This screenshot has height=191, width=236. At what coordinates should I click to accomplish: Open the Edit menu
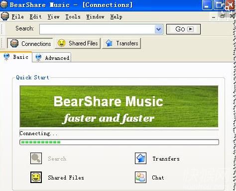point(35,16)
